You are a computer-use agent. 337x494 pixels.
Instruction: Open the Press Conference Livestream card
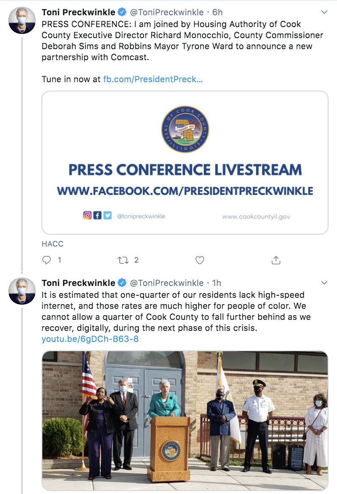click(185, 169)
